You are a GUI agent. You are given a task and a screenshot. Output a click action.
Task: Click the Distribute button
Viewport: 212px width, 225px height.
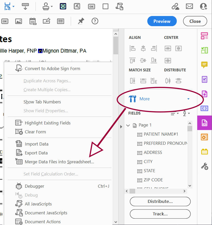tap(160, 201)
